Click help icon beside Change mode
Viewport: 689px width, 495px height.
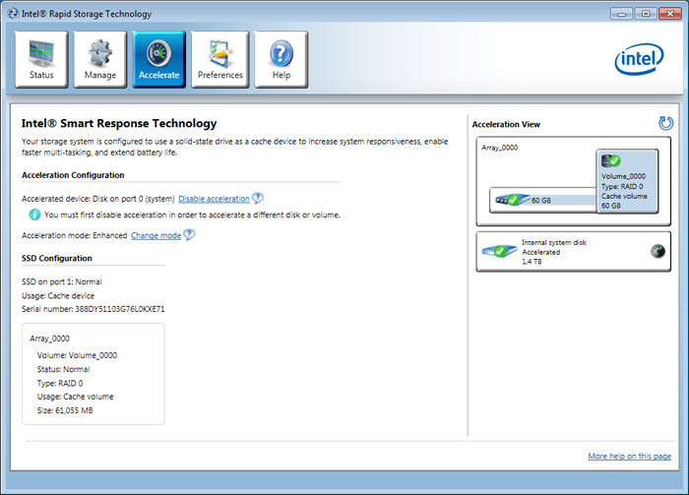click(x=189, y=234)
